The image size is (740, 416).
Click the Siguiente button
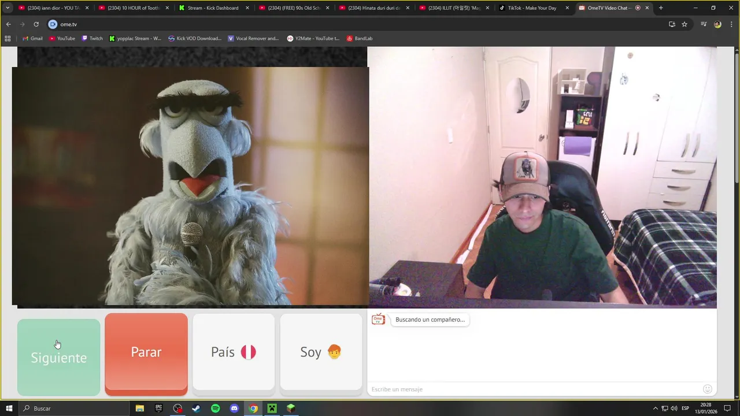[x=58, y=357]
